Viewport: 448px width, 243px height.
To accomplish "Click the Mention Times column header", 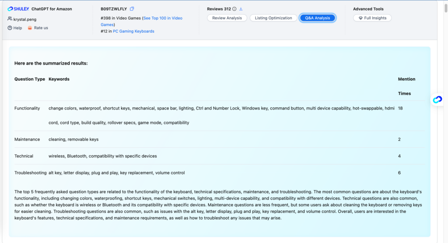I will pos(406,86).
